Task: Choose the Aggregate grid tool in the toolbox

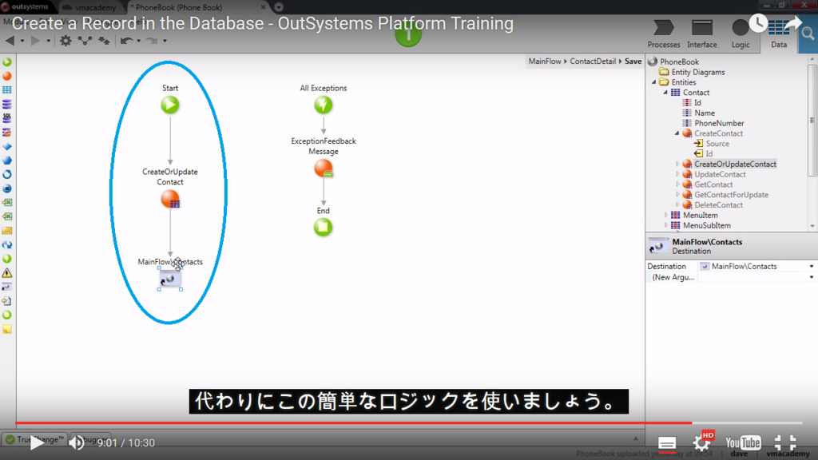Action: pyautogui.click(x=6, y=90)
